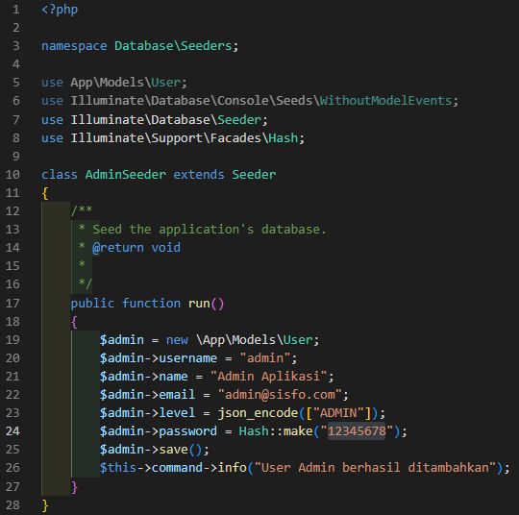Click line number 24 in the gutter
Image resolution: width=519 pixels, height=515 pixels.
tap(12, 431)
